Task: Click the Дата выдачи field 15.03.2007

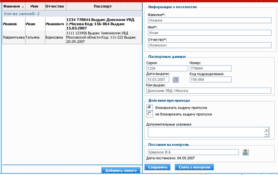Action: (x=158, y=80)
